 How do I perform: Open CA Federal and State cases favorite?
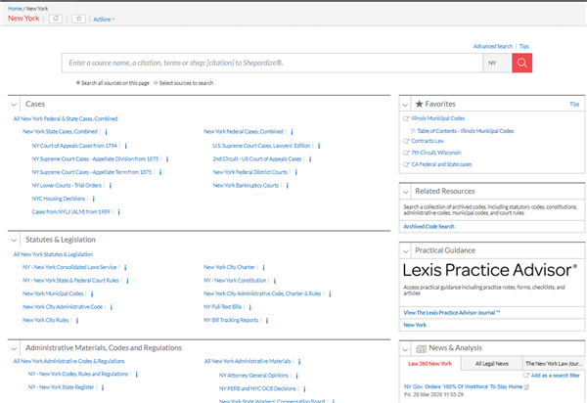click(x=441, y=164)
